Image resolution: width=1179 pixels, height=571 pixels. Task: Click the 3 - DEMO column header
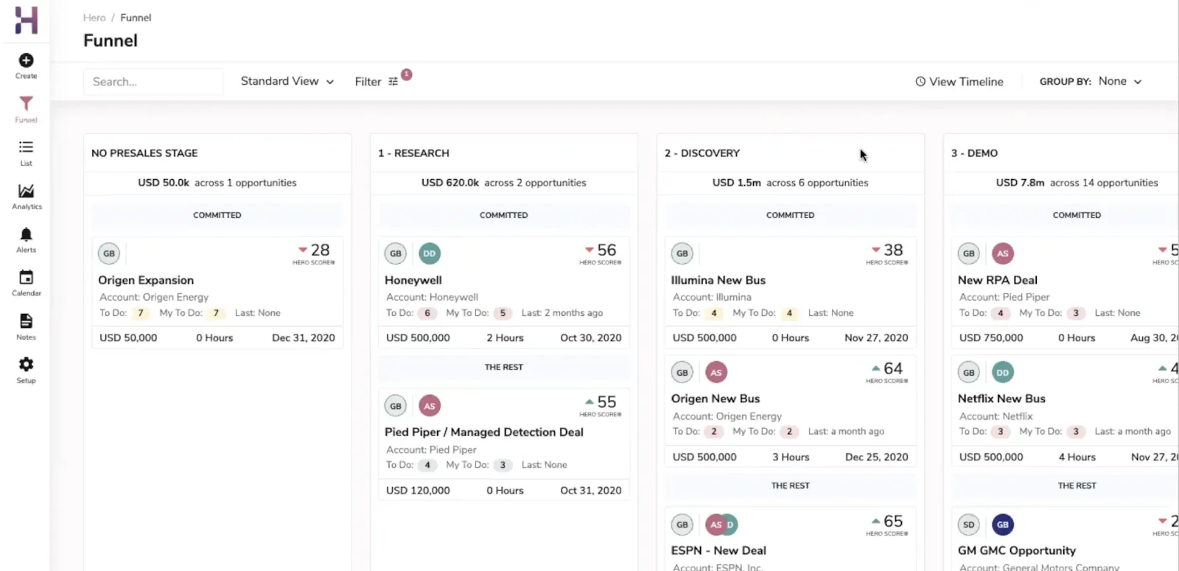[974, 153]
